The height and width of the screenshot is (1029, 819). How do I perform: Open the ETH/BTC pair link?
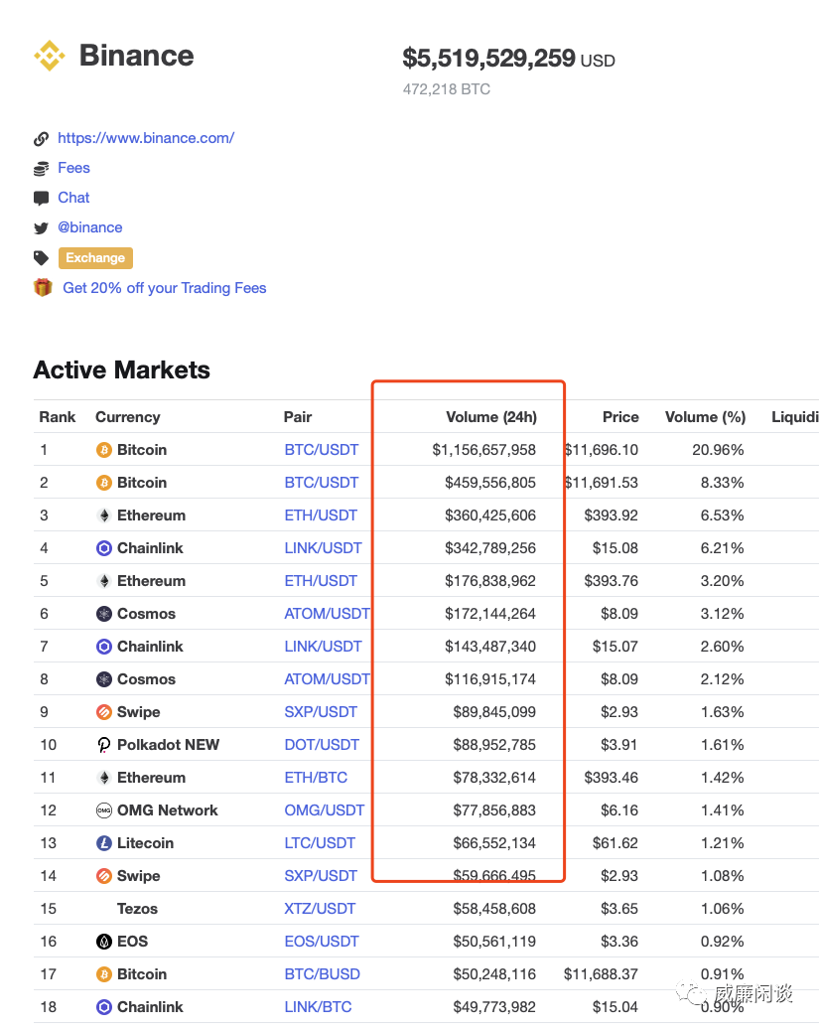(x=316, y=778)
